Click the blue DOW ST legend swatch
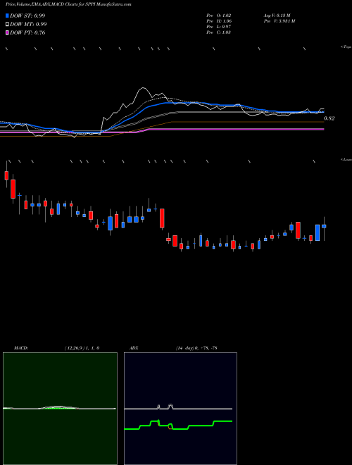This screenshot has height=465, width=352. coord(7,15)
